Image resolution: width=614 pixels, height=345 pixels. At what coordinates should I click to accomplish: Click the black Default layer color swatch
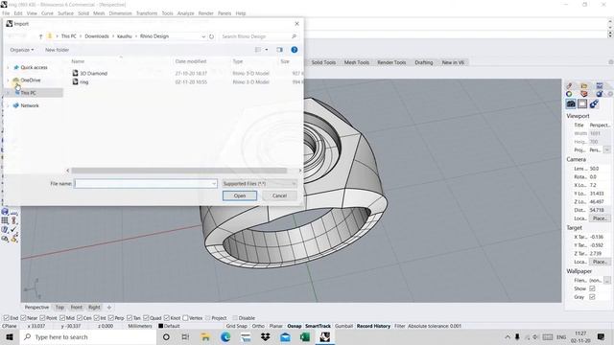point(160,326)
